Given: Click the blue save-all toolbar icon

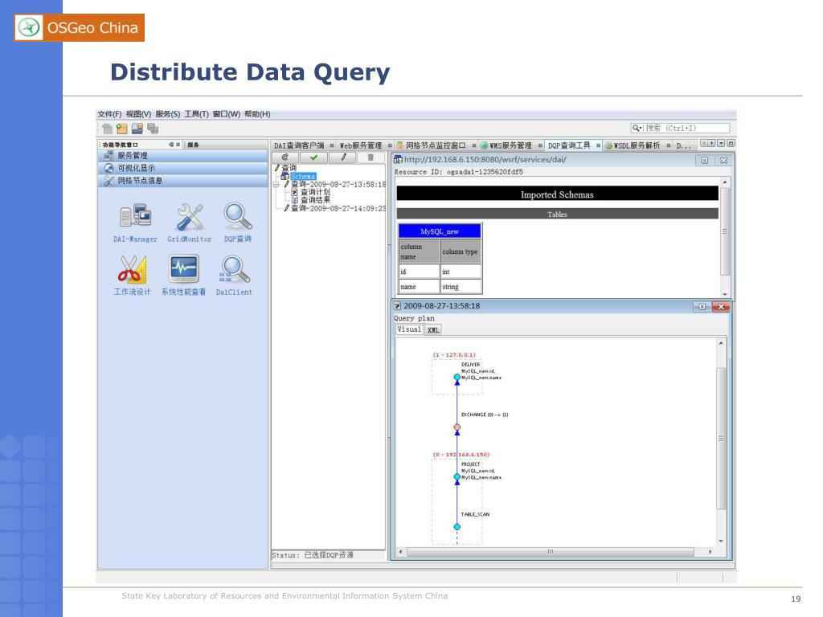Looking at the screenshot, I should pyautogui.click(x=137, y=128).
